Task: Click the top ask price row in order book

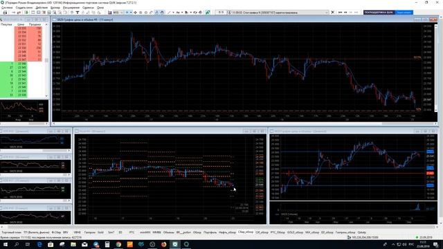Action: click(x=28, y=28)
